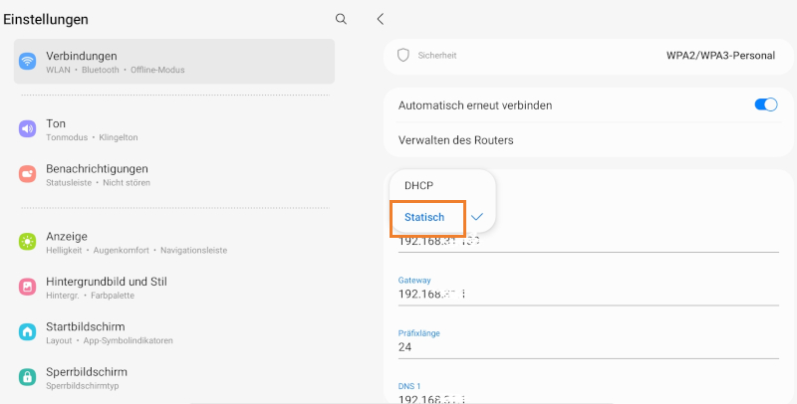
Task: Go back using the left chevron arrow
Action: 381,19
